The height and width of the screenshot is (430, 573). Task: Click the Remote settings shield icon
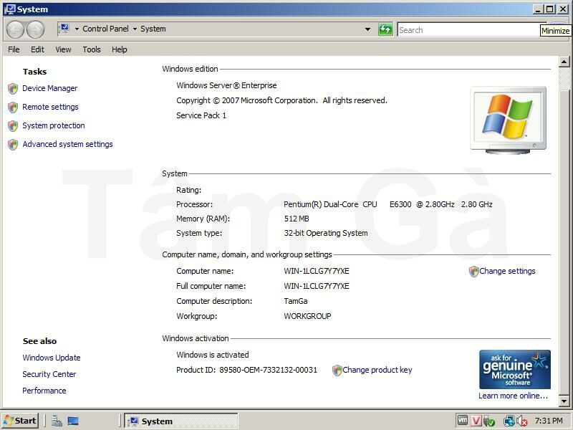click(13, 107)
